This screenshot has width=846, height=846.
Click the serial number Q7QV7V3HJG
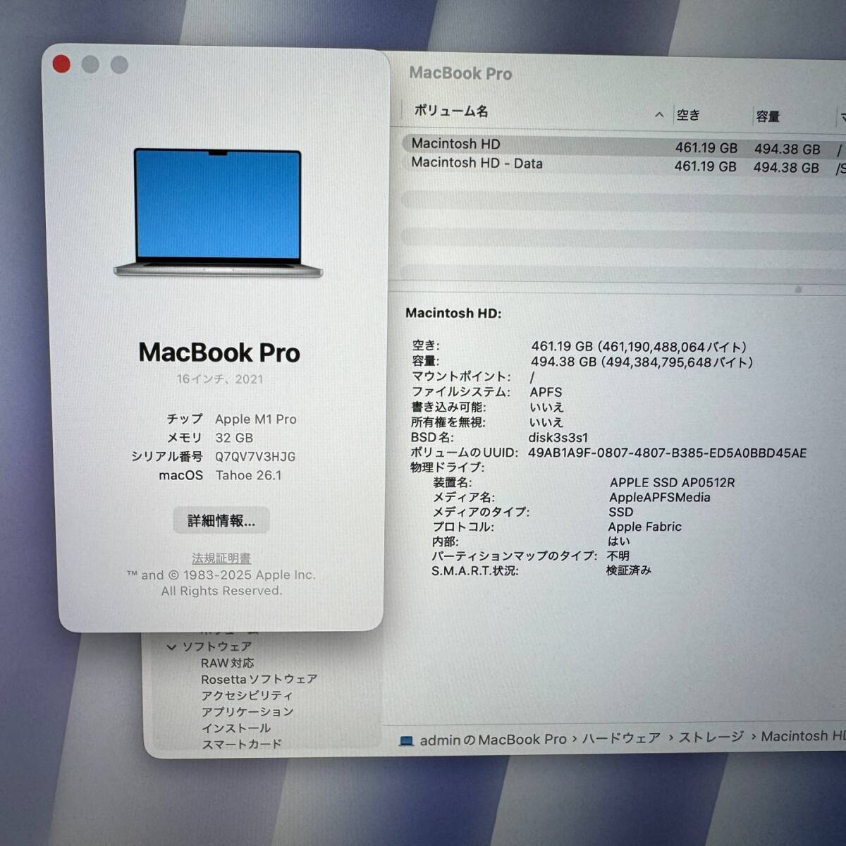(x=255, y=456)
